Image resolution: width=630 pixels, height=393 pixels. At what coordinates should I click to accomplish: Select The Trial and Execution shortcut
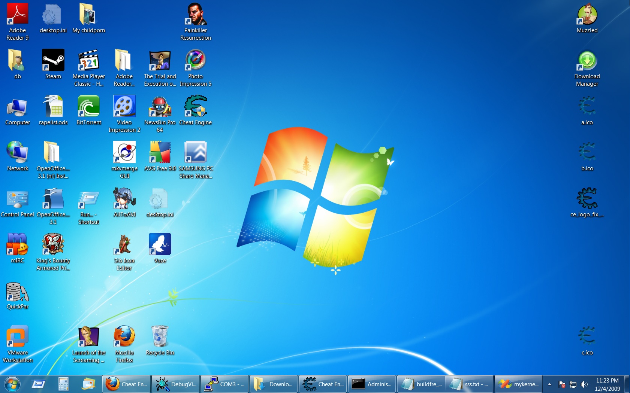(x=160, y=68)
